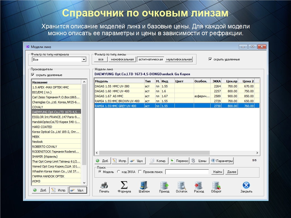Viewport: 291px width, 218px height.
Task: Click the Печать printer icon
Action: point(104,186)
